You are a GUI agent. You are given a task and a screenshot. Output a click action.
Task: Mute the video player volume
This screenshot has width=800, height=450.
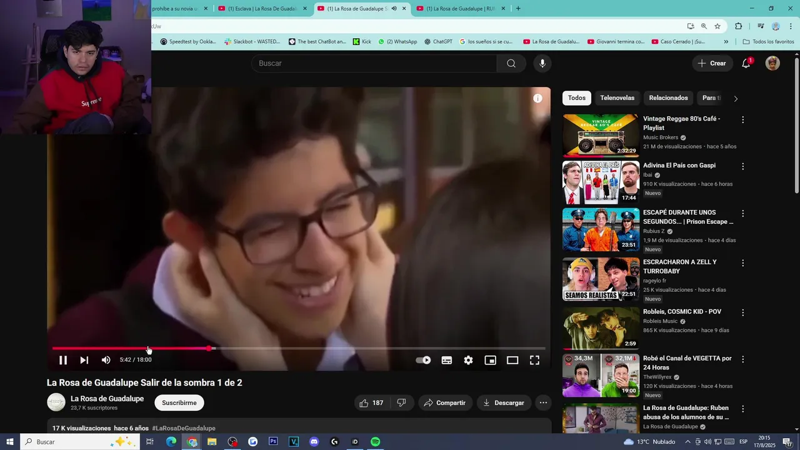[x=106, y=360]
